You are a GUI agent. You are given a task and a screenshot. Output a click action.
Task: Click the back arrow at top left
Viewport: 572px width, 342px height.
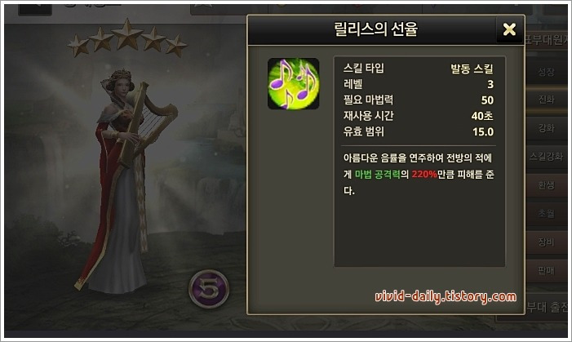coord(35,10)
